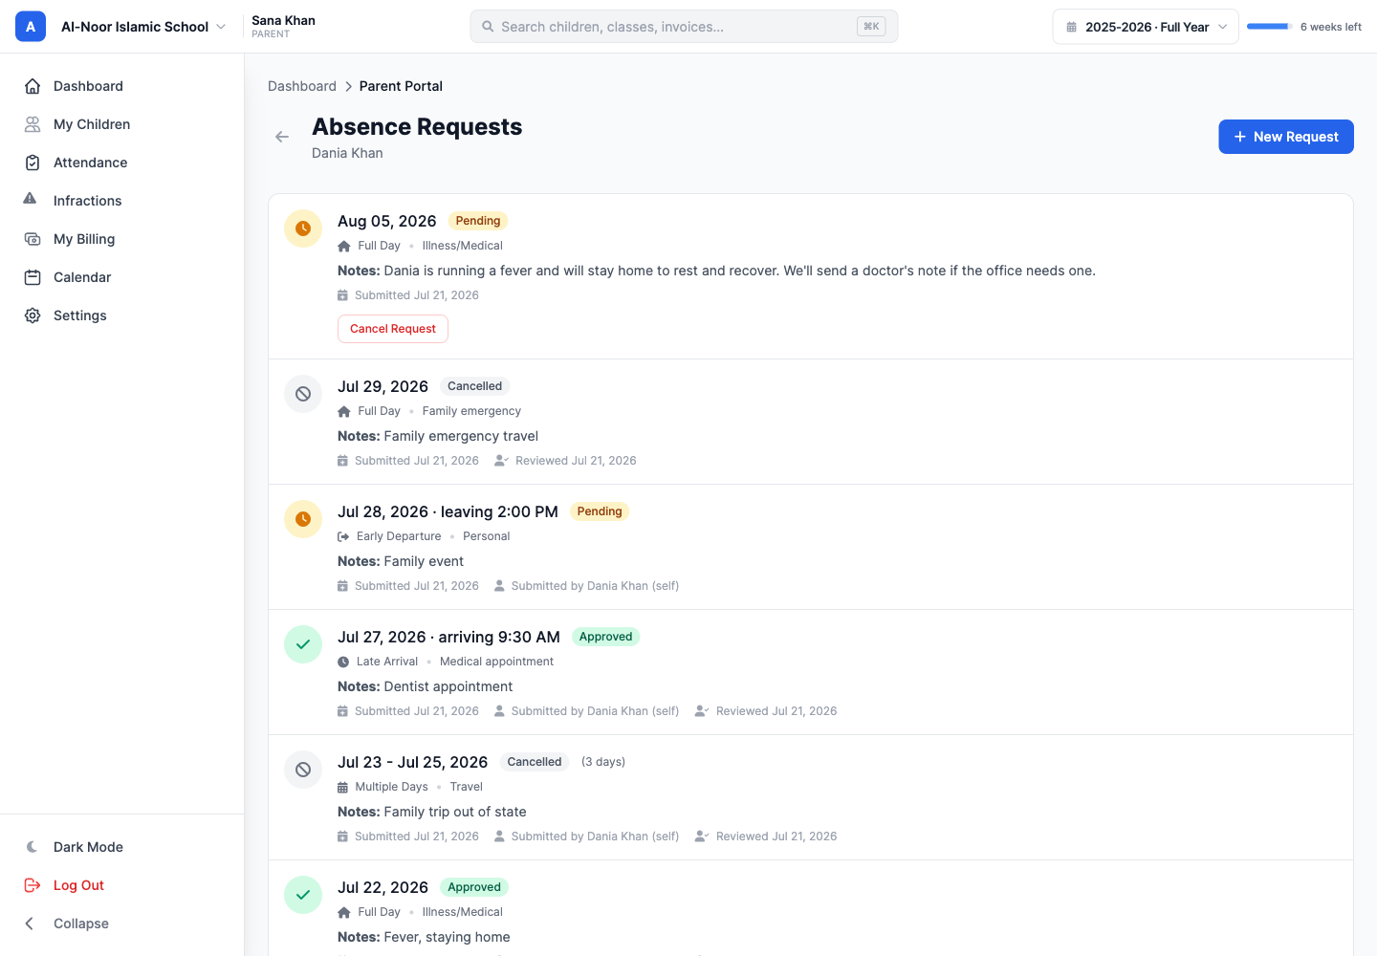This screenshot has width=1377, height=956.
Task: Click the My Billing wallet icon
Action: click(x=33, y=239)
